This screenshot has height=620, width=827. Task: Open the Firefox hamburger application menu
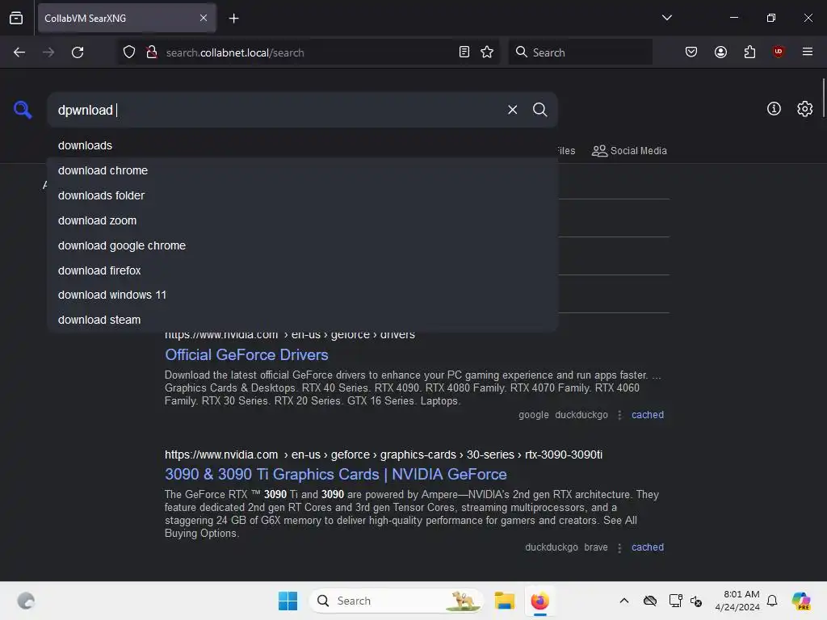coord(808,52)
